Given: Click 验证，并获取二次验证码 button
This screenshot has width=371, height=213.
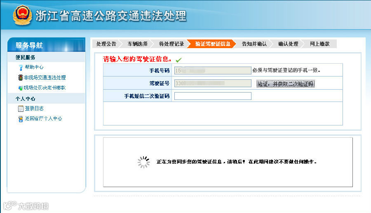Looking at the screenshot, I should 286,84.
